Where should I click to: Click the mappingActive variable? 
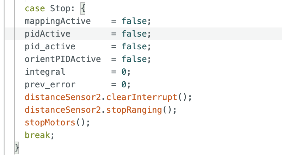(57, 21)
